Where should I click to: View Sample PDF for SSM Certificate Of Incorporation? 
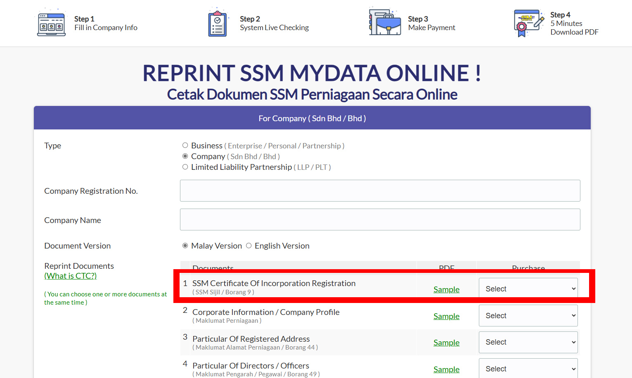[x=446, y=289]
